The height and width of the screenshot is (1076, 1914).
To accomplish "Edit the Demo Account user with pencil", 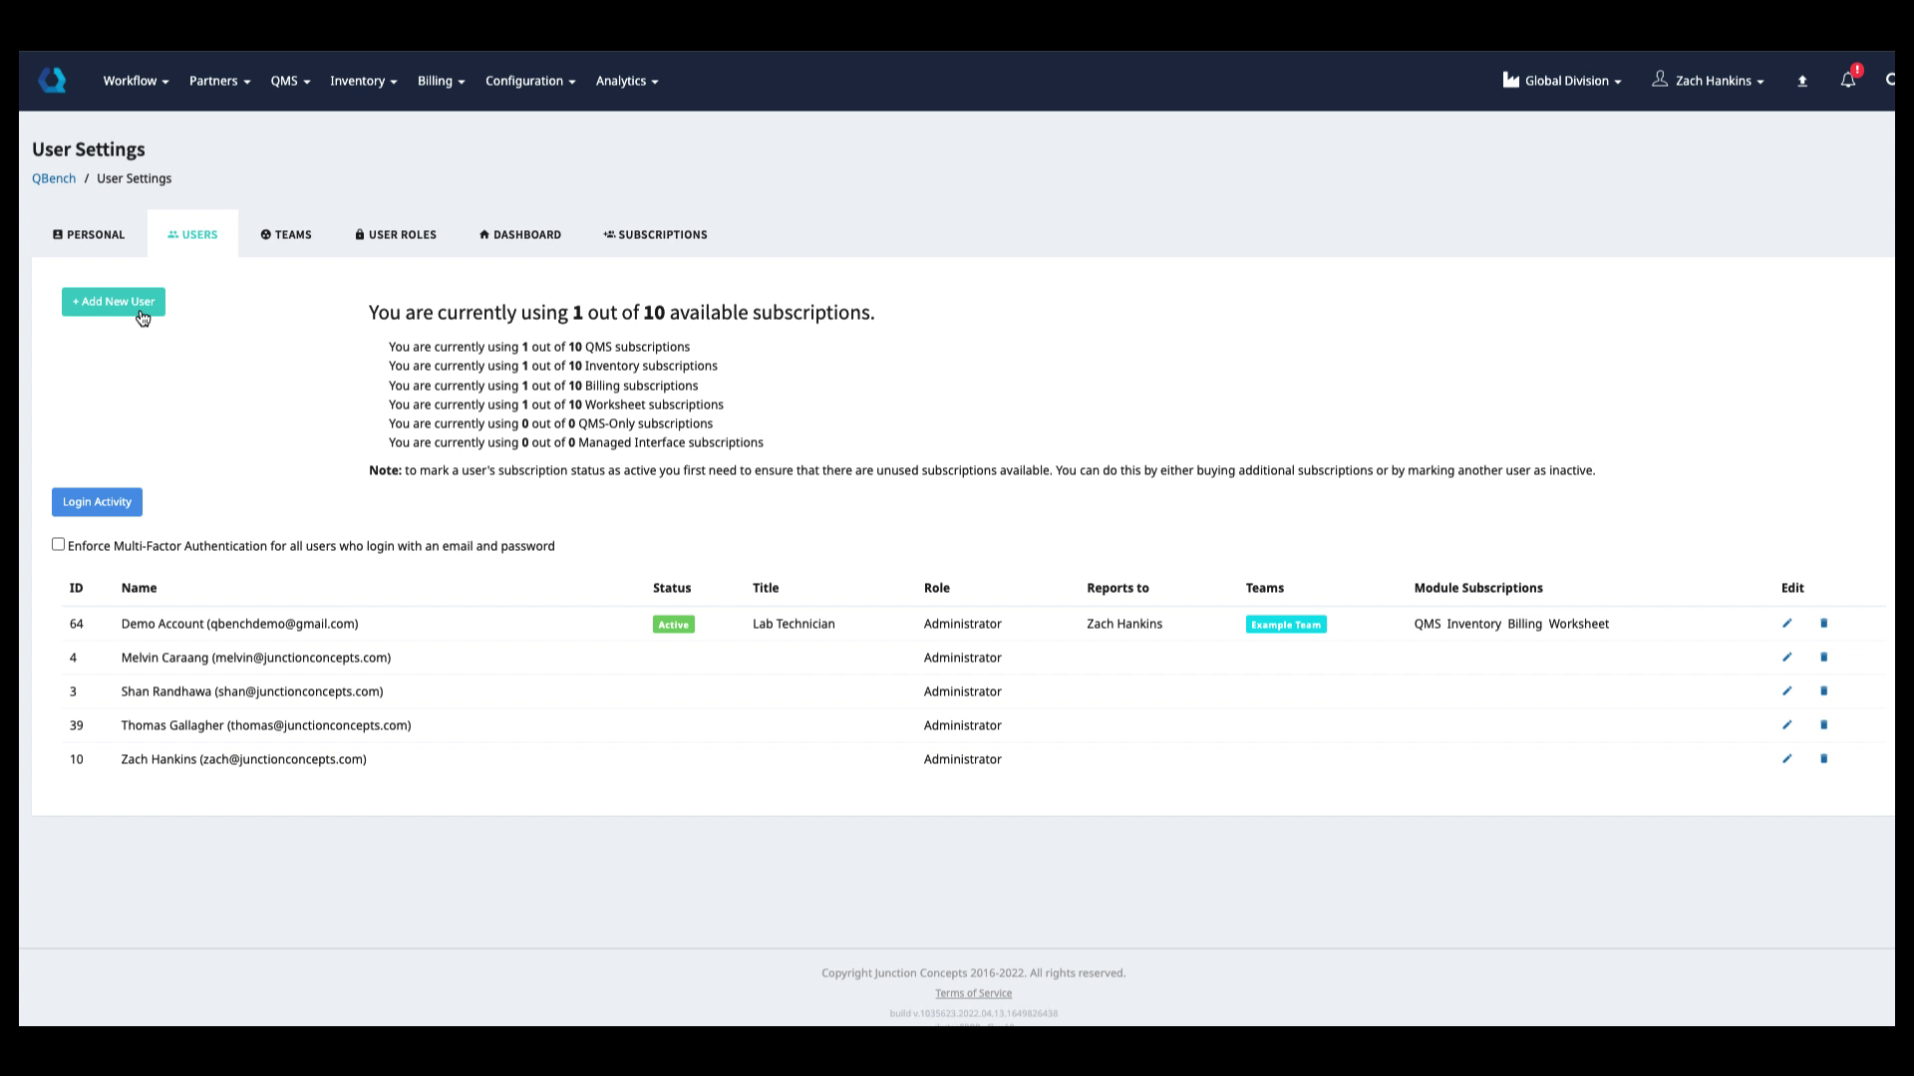I will (x=1786, y=624).
